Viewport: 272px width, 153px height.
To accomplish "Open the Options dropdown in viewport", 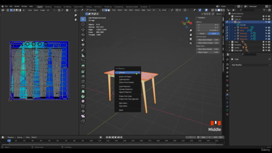I will coord(220,14).
